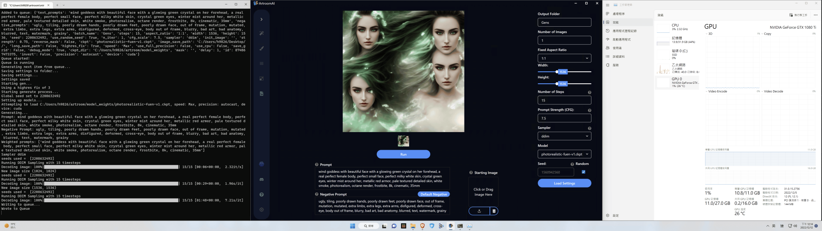The height and width of the screenshot is (231, 822).
Task: Click the Height slider handle
Action: click(x=557, y=84)
